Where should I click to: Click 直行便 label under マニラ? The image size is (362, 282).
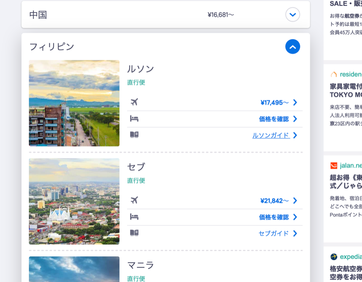(x=136, y=279)
